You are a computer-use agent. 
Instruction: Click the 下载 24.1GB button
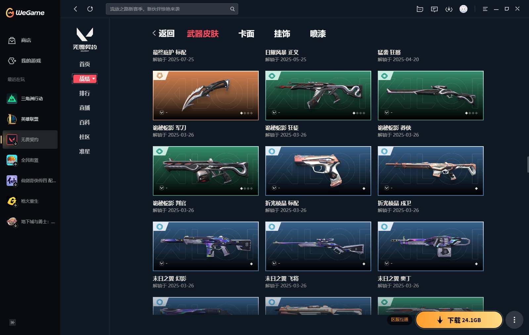(x=459, y=320)
